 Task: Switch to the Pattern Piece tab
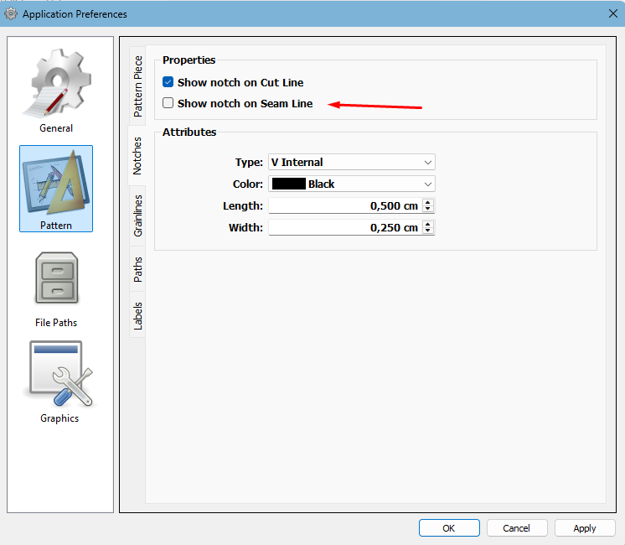pos(138,86)
